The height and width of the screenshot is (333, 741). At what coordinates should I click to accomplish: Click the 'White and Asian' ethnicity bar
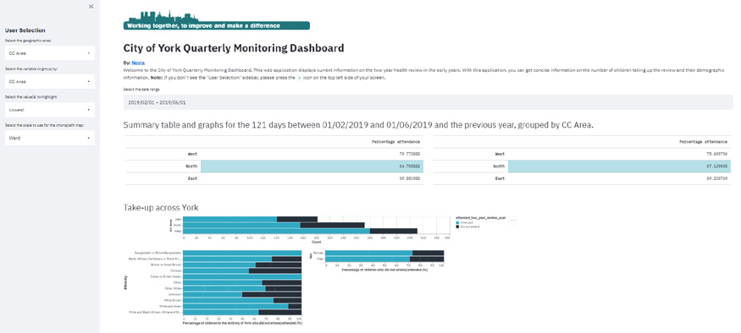(242, 307)
